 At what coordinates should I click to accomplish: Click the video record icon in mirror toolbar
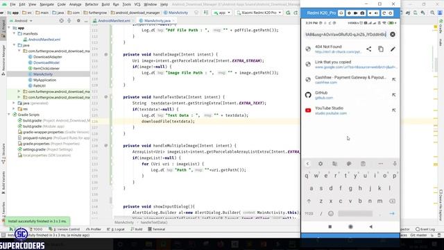[x=355, y=13]
